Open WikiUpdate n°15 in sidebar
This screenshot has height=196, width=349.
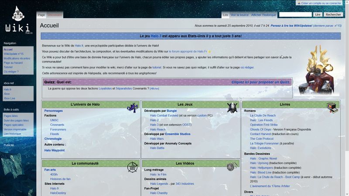click(x=14, y=54)
